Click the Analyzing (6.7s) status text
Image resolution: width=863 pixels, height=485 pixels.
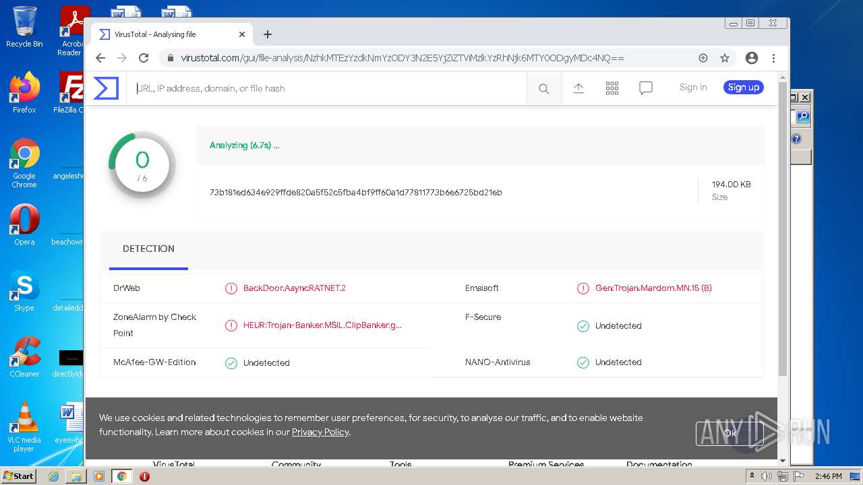tap(244, 145)
